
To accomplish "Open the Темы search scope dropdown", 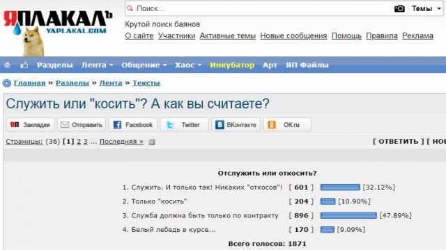I will pyautogui.click(x=426, y=8).
